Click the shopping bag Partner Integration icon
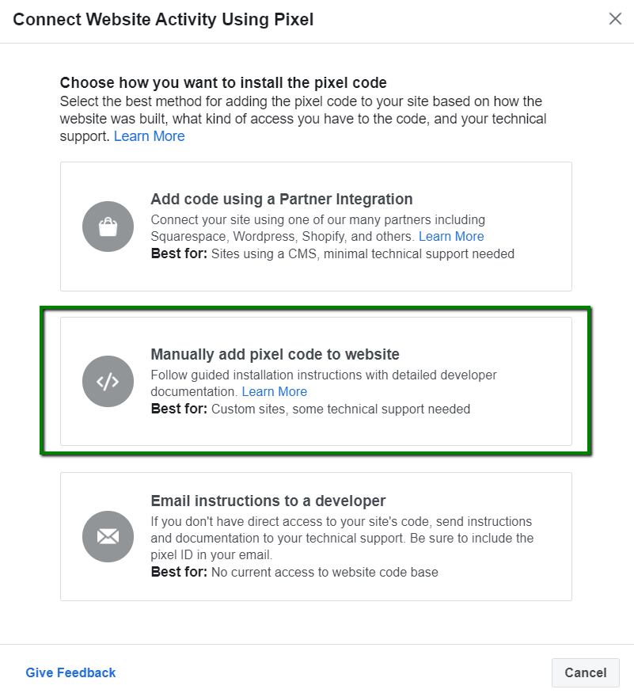 click(108, 227)
